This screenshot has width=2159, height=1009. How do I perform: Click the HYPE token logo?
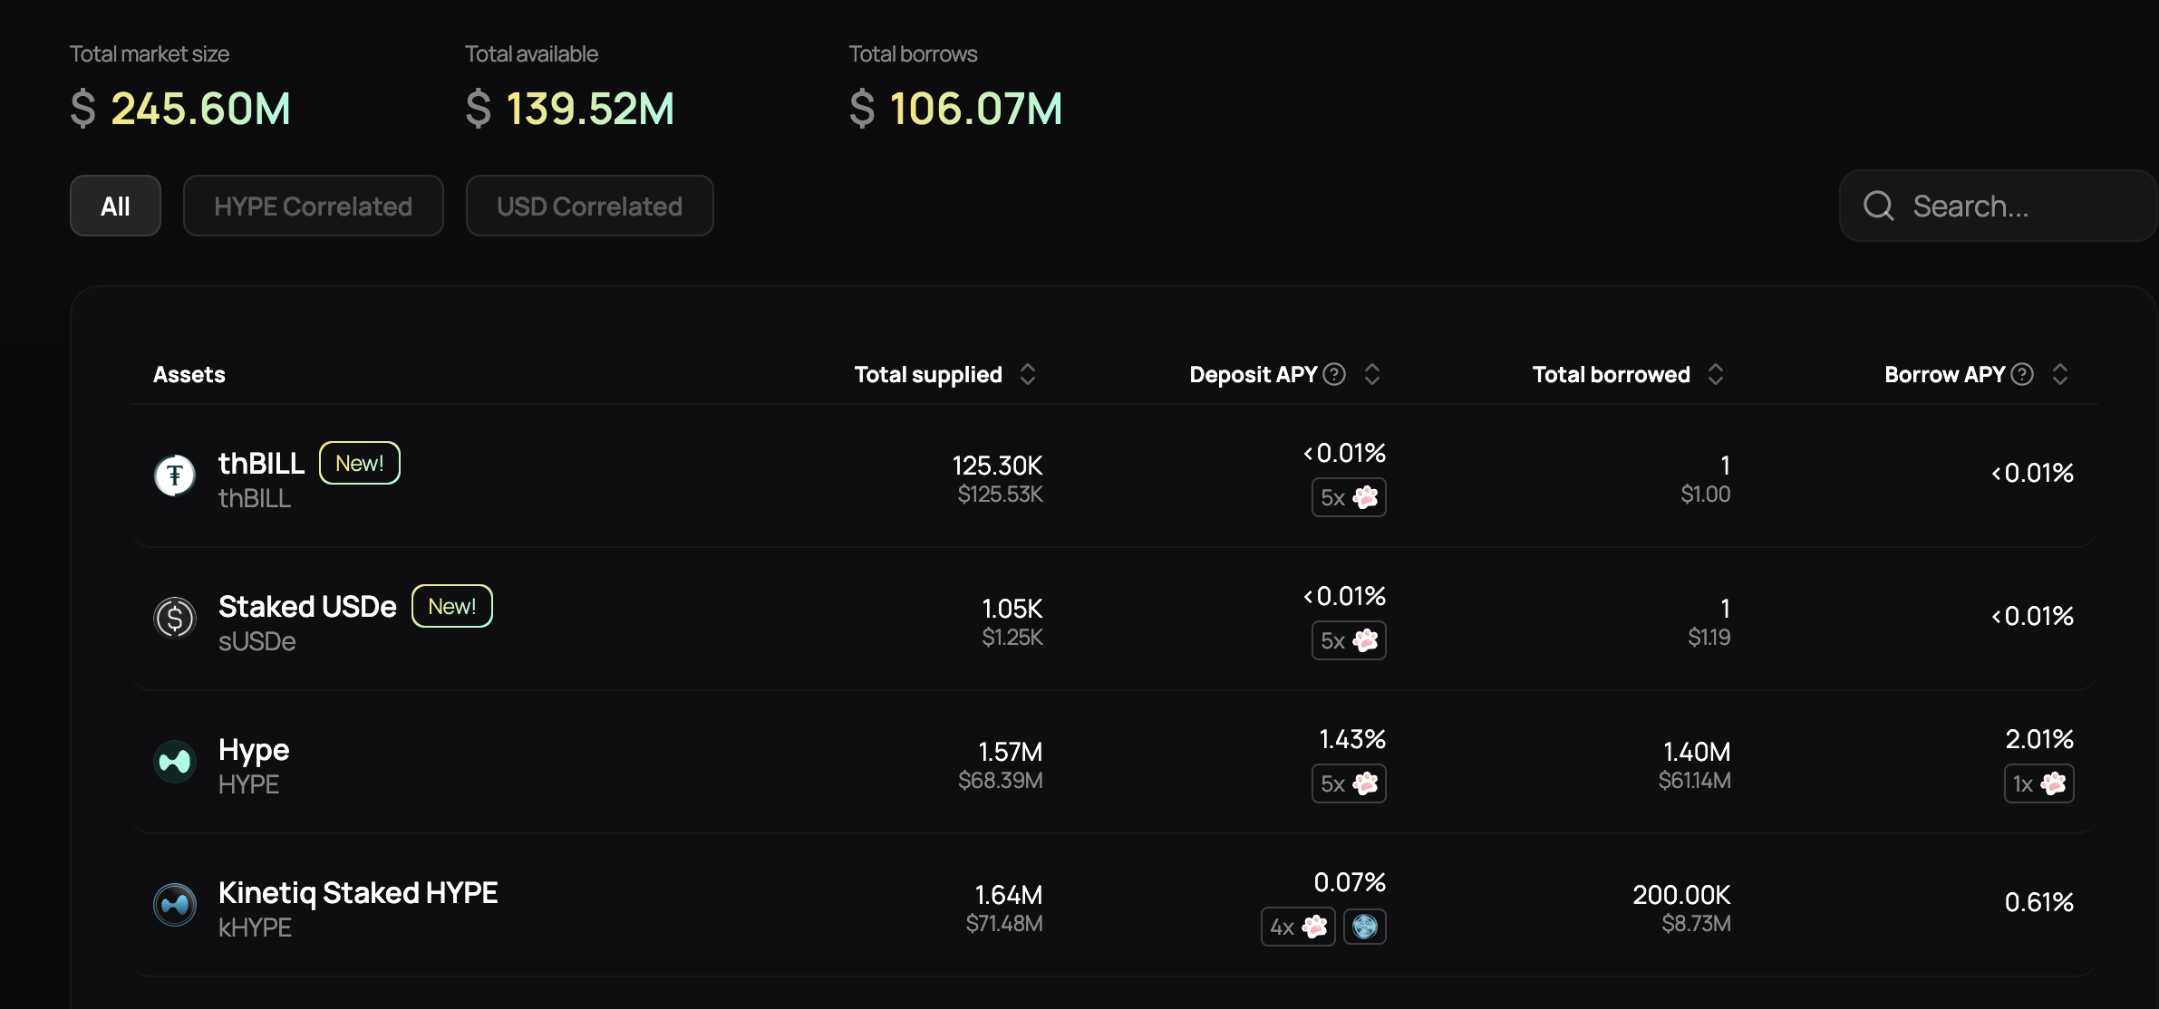175,762
